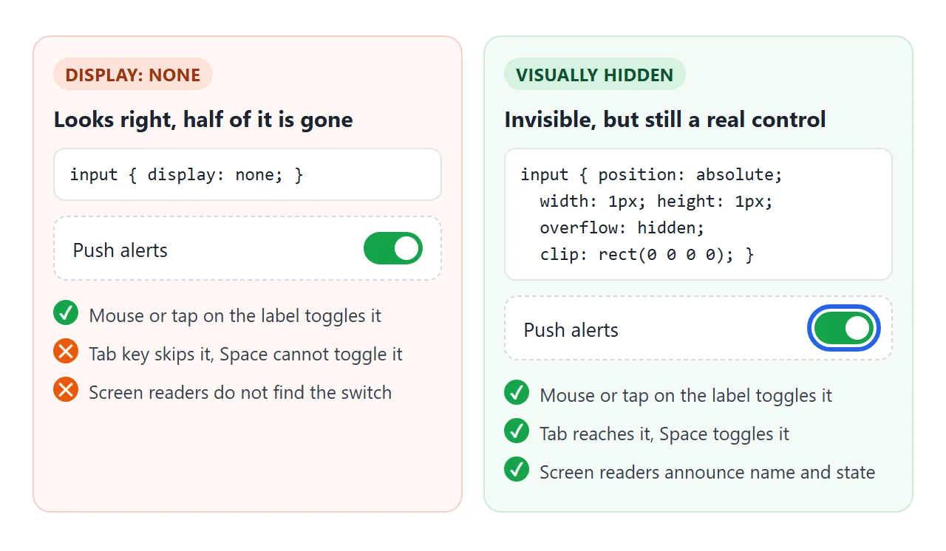Click text 'Tab key skips it, Space cannot toggle it'
Image resolution: width=946 pixels, height=551 pixels.
(246, 354)
